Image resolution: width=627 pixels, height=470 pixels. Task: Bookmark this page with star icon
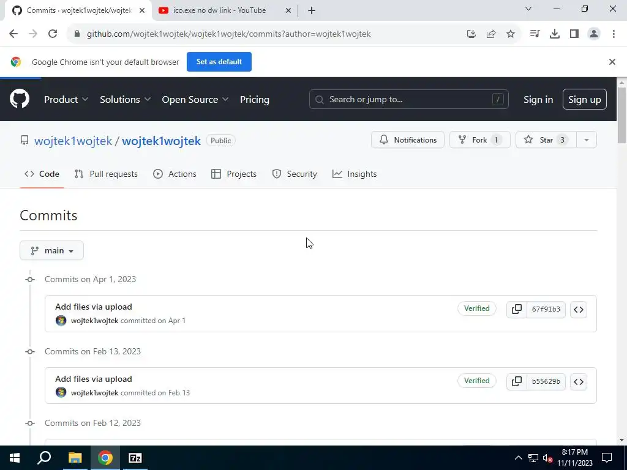click(x=511, y=34)
